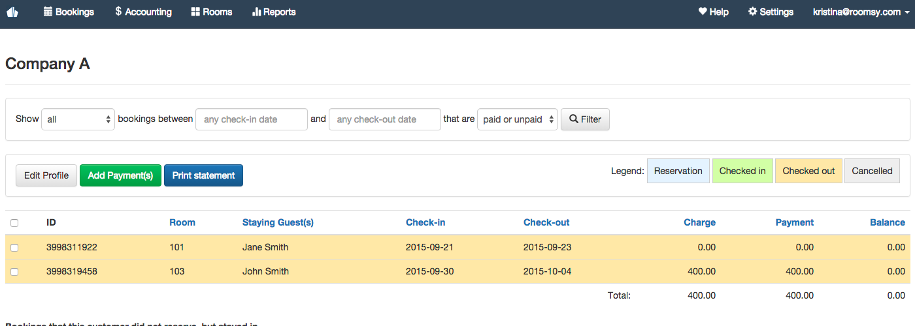
Task: Click the Edit Profile button
Action: (46, 175)
